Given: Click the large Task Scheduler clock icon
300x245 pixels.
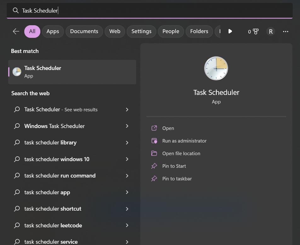Looking at the screenshot, I should click(216, 68).
